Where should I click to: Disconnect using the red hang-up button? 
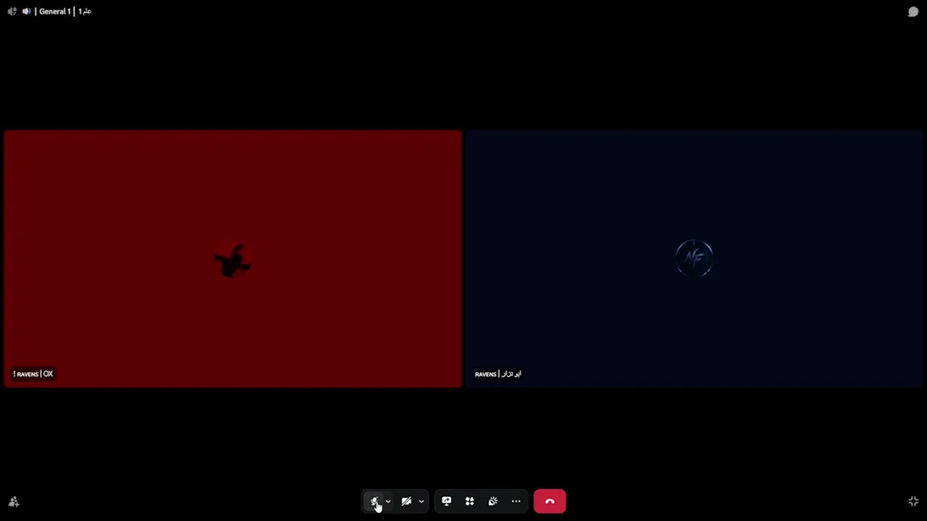(x=550, y=501)
